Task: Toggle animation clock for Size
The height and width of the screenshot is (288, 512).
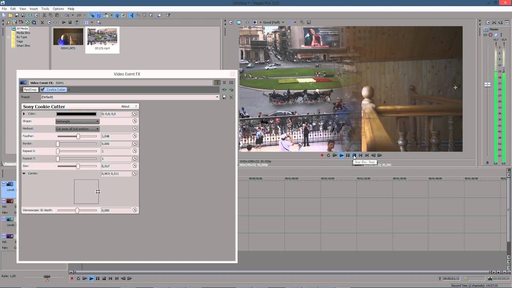Action: point(135,166)
